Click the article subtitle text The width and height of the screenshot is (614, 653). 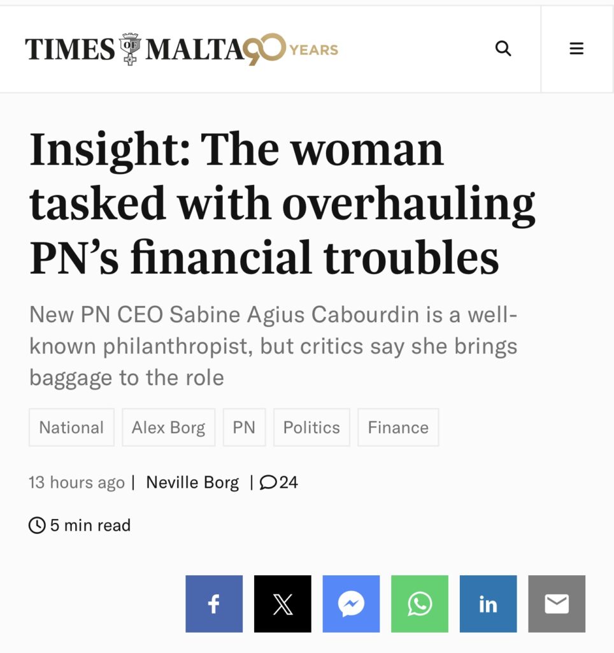pos(274,346)
